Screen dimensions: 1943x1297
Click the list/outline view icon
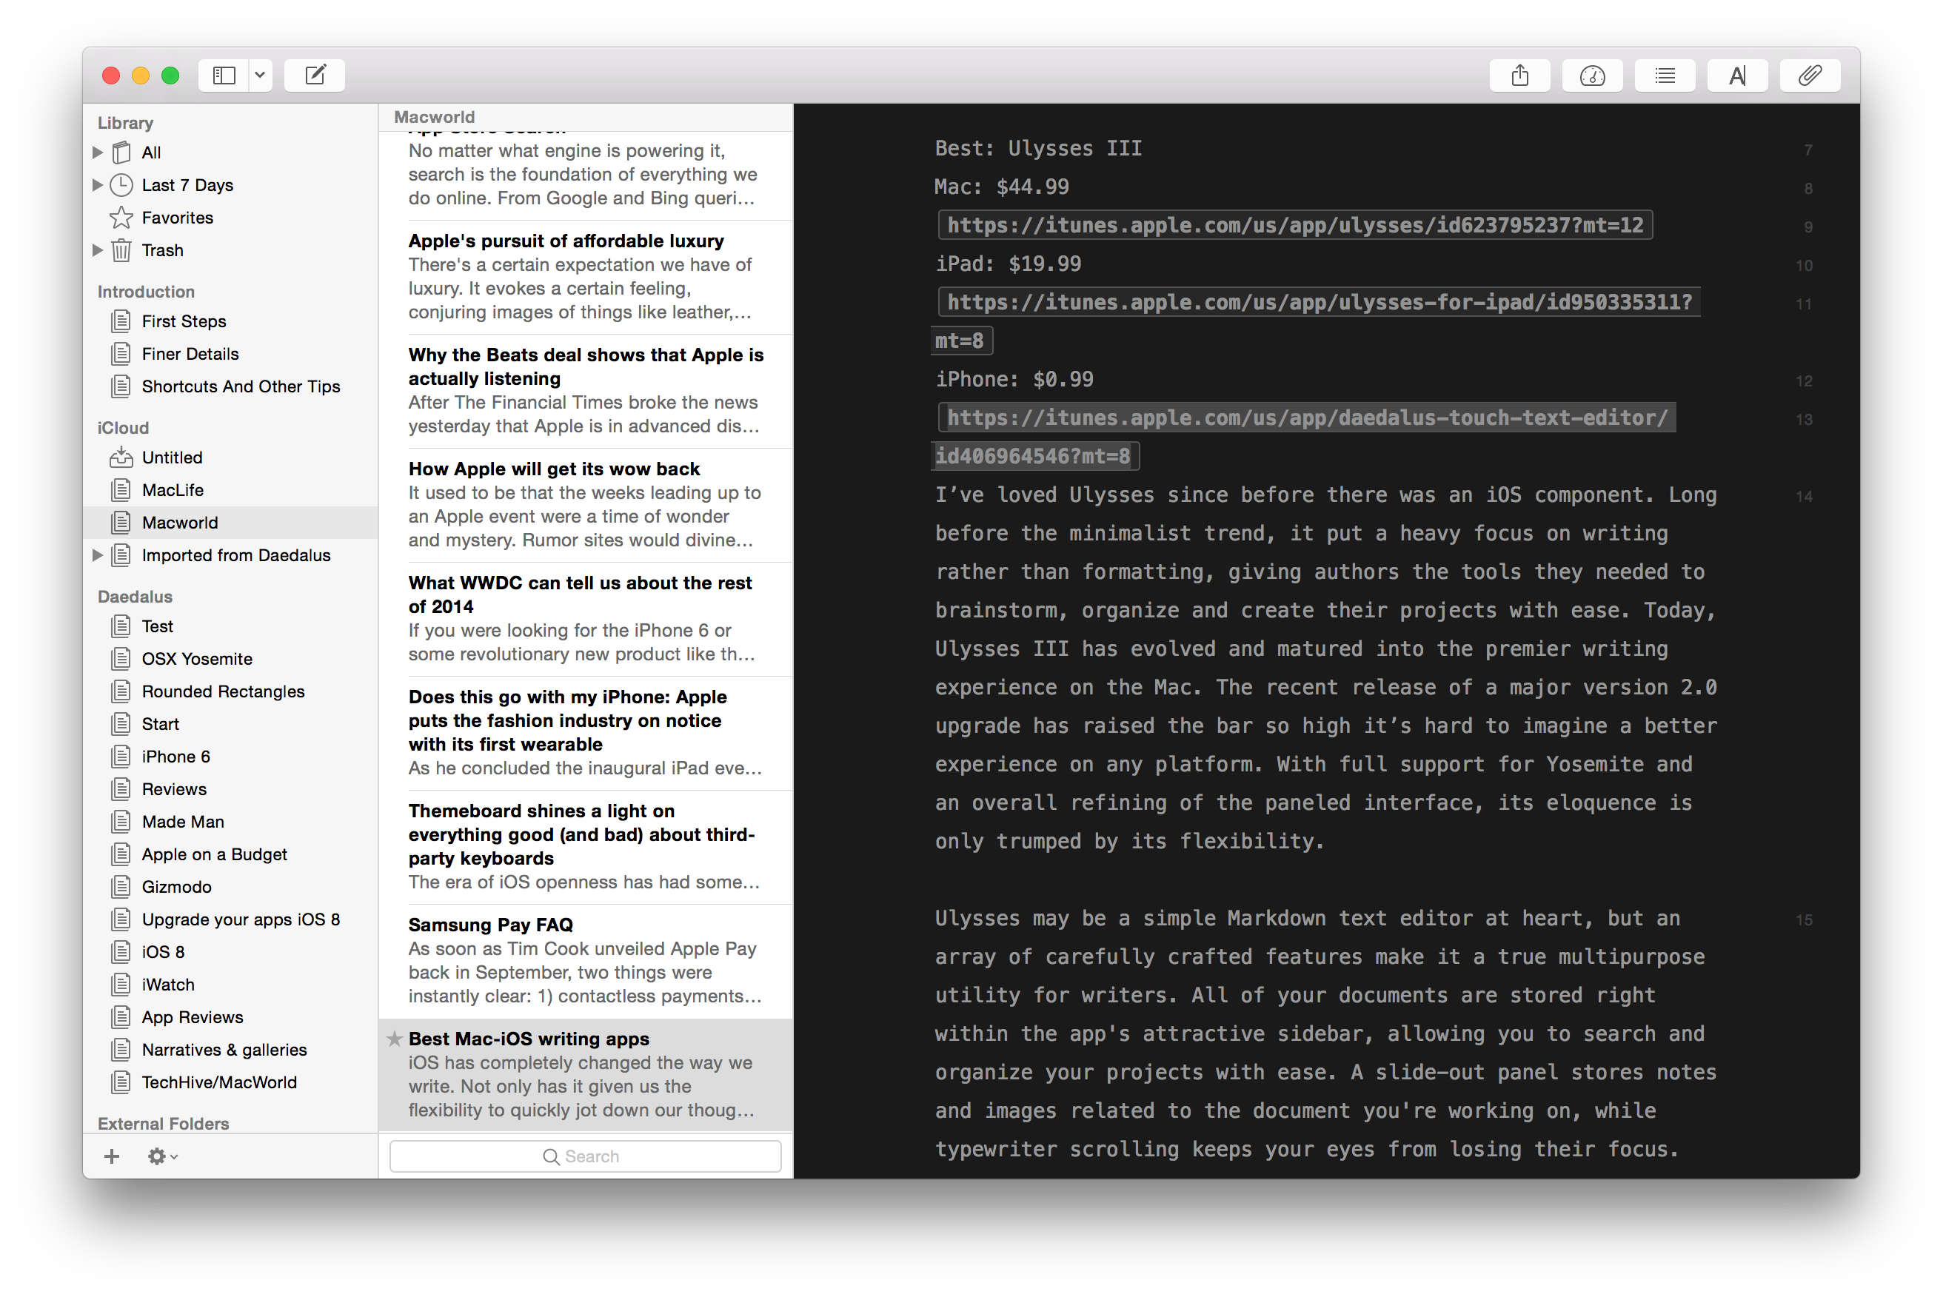coord(1669,76)
